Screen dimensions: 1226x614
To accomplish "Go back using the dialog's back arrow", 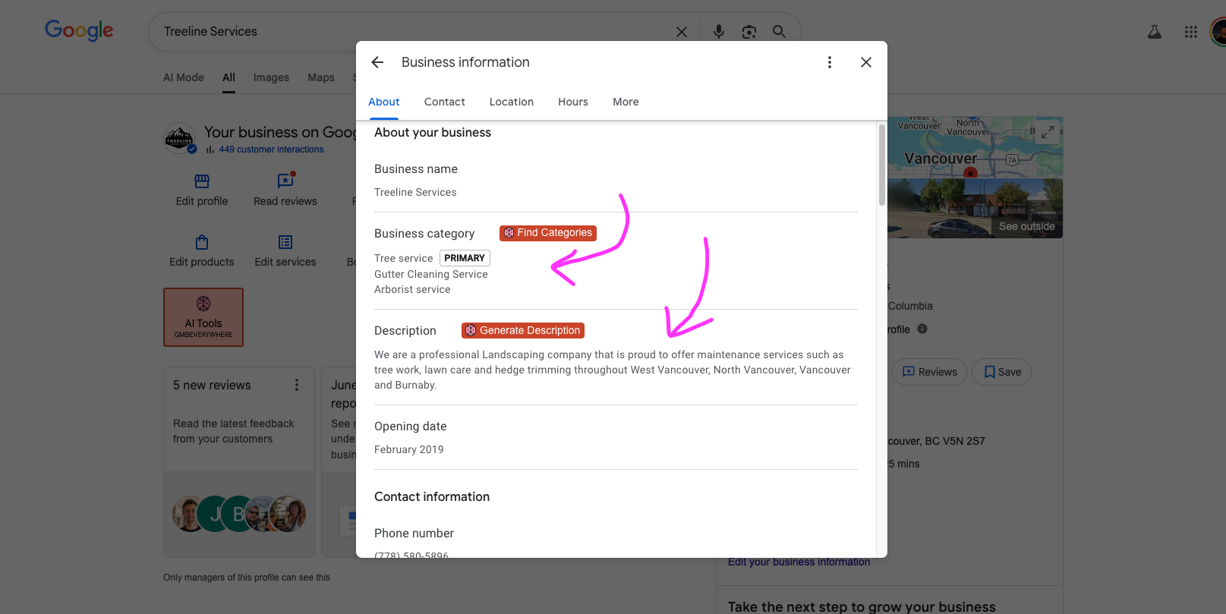I will [x=377, y=62].
